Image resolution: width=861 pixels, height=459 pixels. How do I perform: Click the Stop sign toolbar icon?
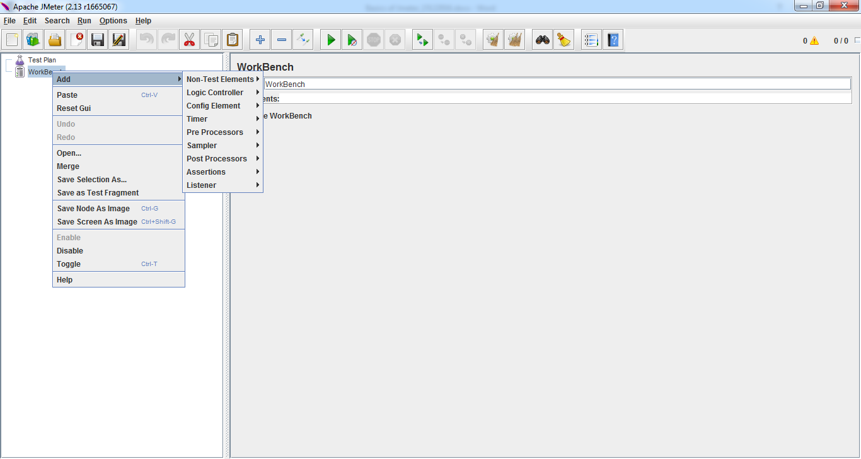(x=373, y=40)
